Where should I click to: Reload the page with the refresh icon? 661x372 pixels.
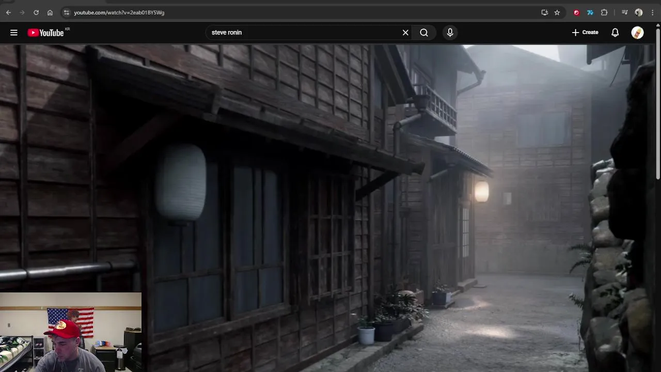coord(36,12)
